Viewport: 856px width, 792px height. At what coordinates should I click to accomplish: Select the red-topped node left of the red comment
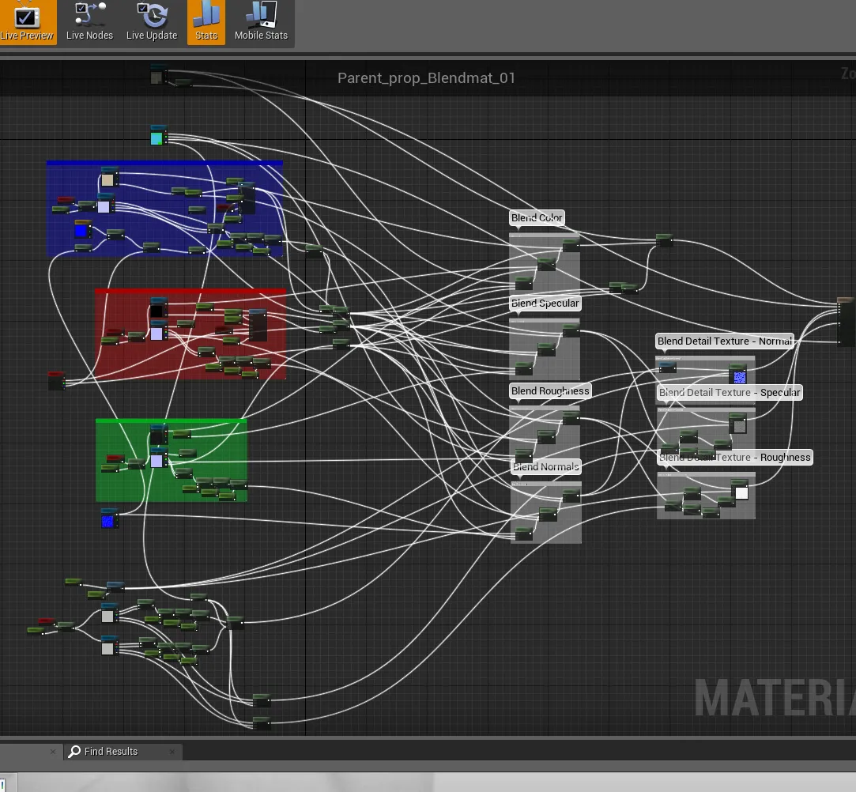click(56, 380)
